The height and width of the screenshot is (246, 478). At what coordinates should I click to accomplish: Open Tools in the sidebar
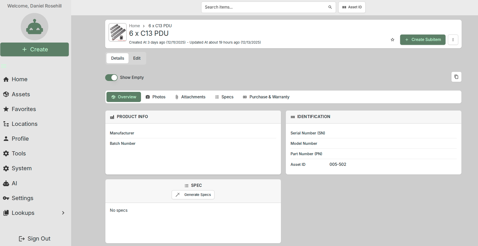[15, 154]
